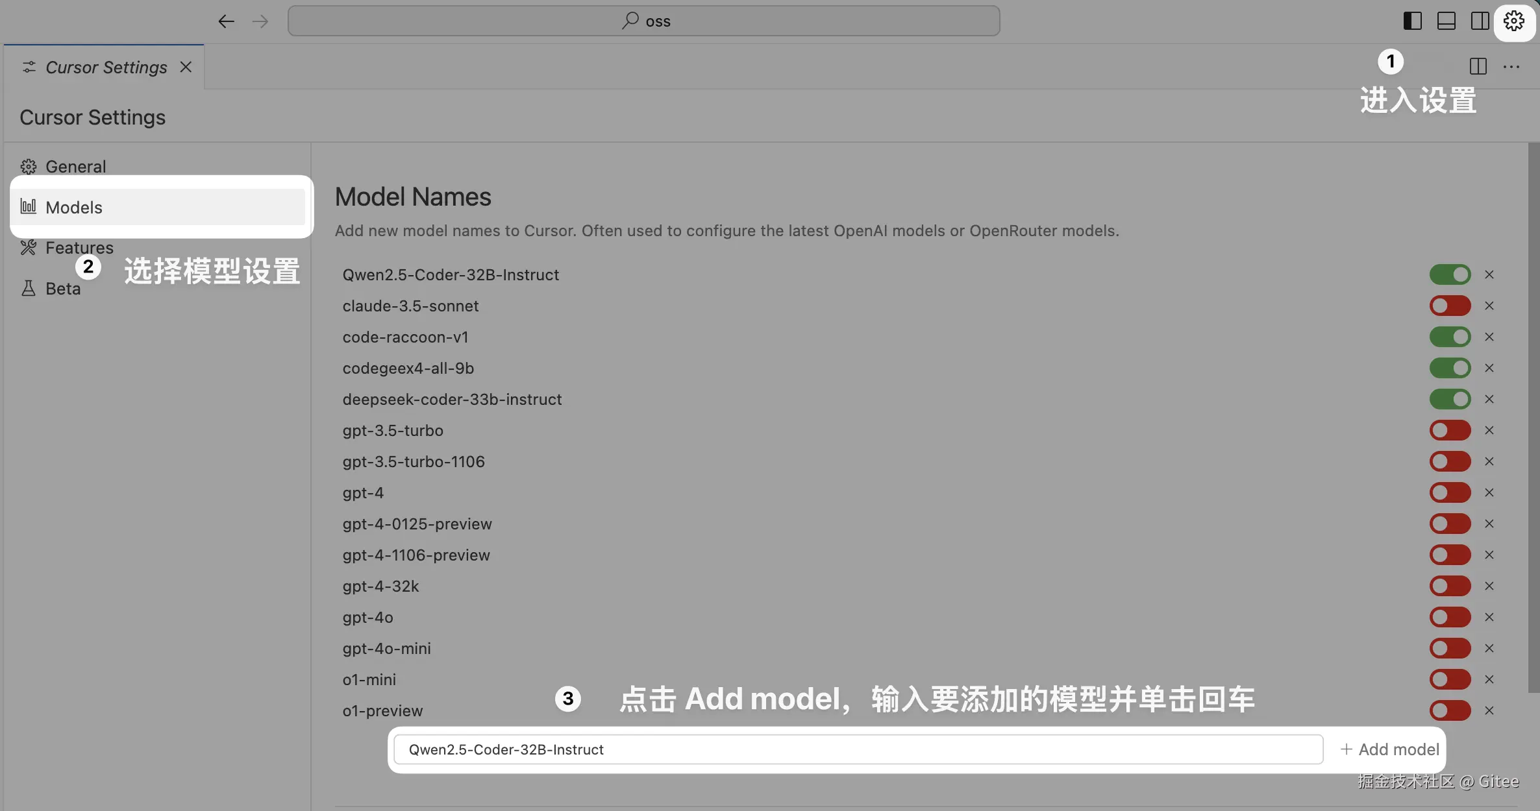Viewport: 1540px width, 811px height.
Task: Open the General settings section
Action: tap(75, 167)
